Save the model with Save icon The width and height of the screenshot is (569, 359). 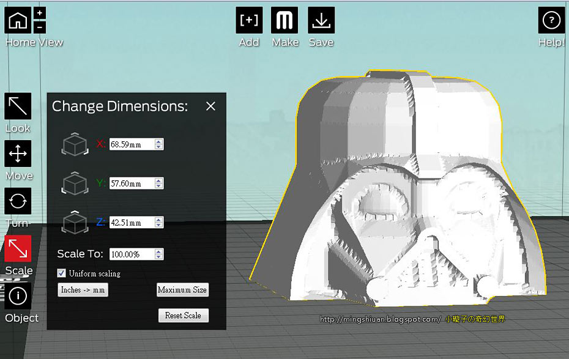tap(321, 20)
